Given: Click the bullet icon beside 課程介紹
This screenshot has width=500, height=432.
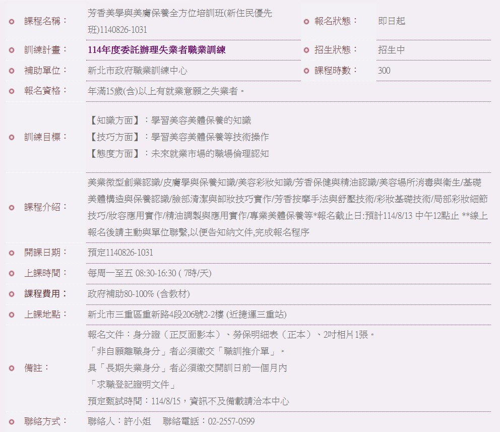Looking at the screenshot, I should tap(12, 208).
